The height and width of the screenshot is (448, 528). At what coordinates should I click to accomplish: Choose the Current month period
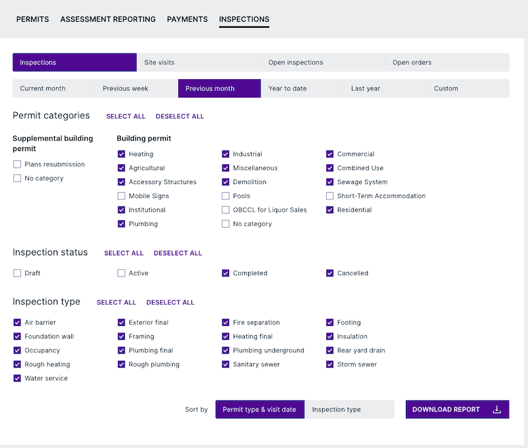54,88
